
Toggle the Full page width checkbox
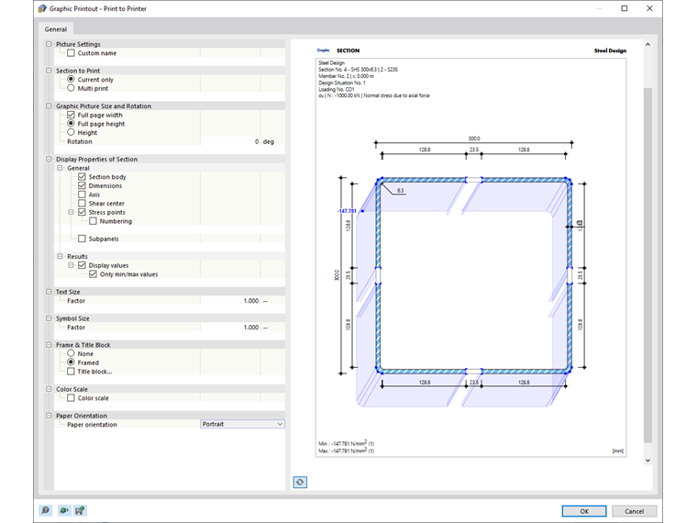pos(71,115)
